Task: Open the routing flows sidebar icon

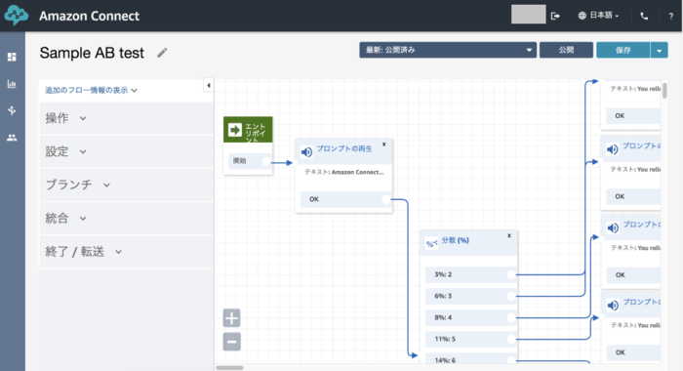Action: [12, 110]
